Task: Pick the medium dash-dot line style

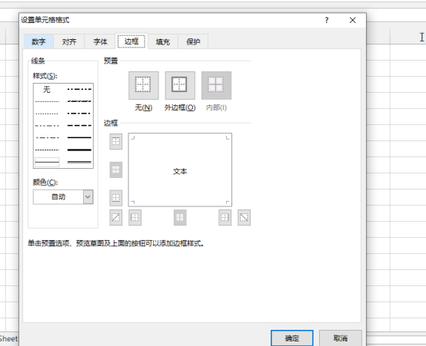Action: point(79,114)
